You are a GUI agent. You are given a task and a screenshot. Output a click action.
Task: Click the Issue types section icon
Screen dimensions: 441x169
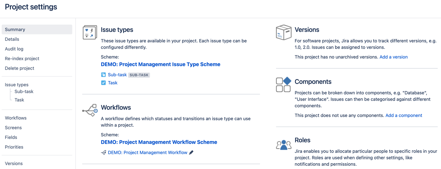90,32
